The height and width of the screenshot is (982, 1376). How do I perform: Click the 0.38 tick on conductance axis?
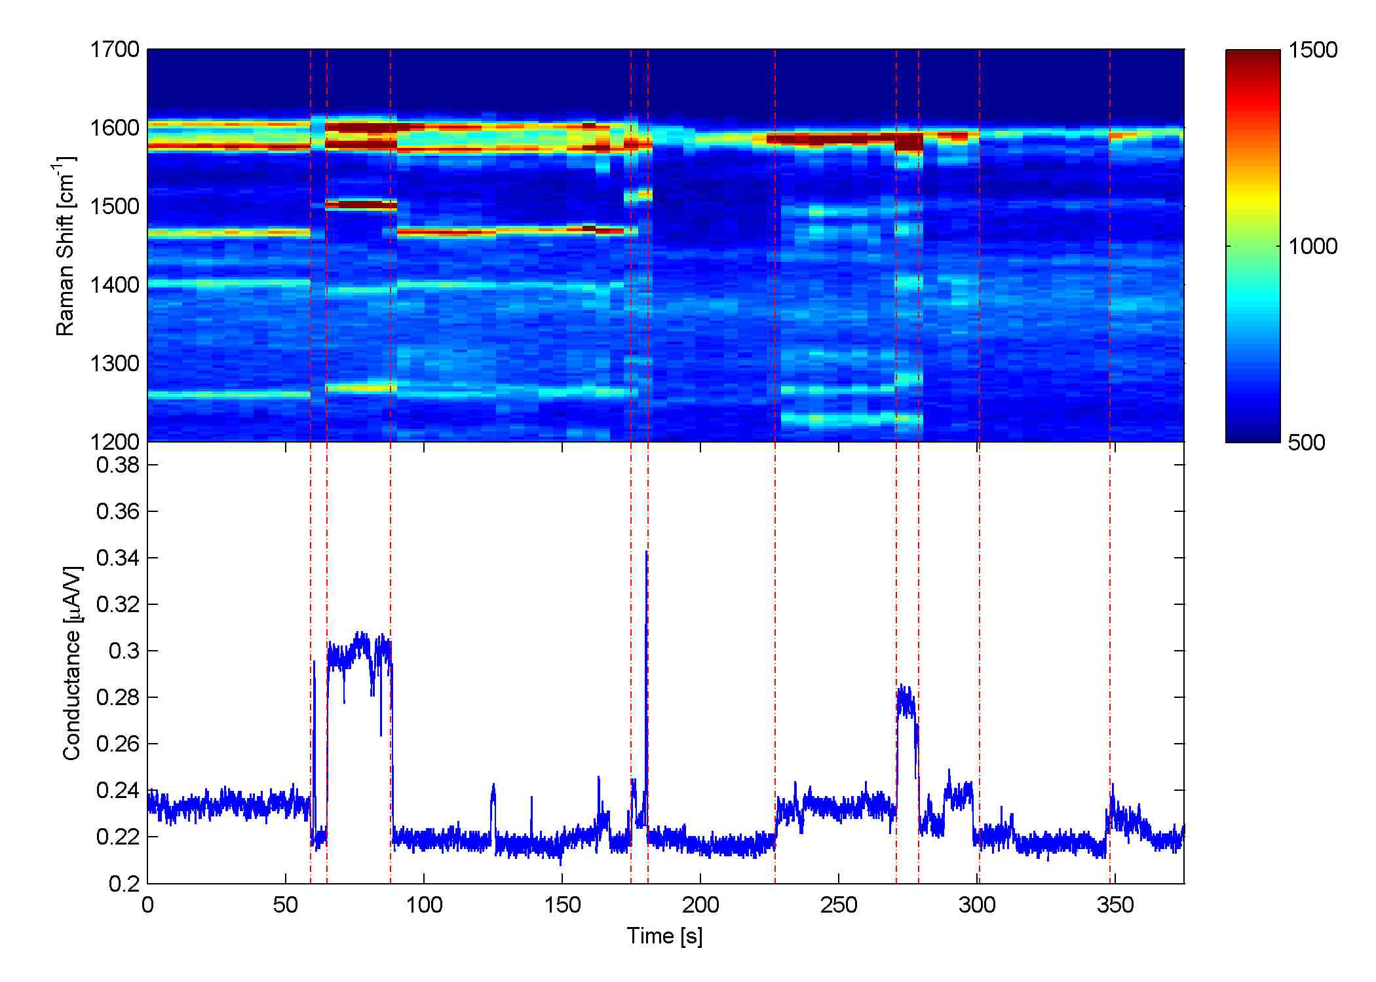pyautogui.click(x=118, y=465)
